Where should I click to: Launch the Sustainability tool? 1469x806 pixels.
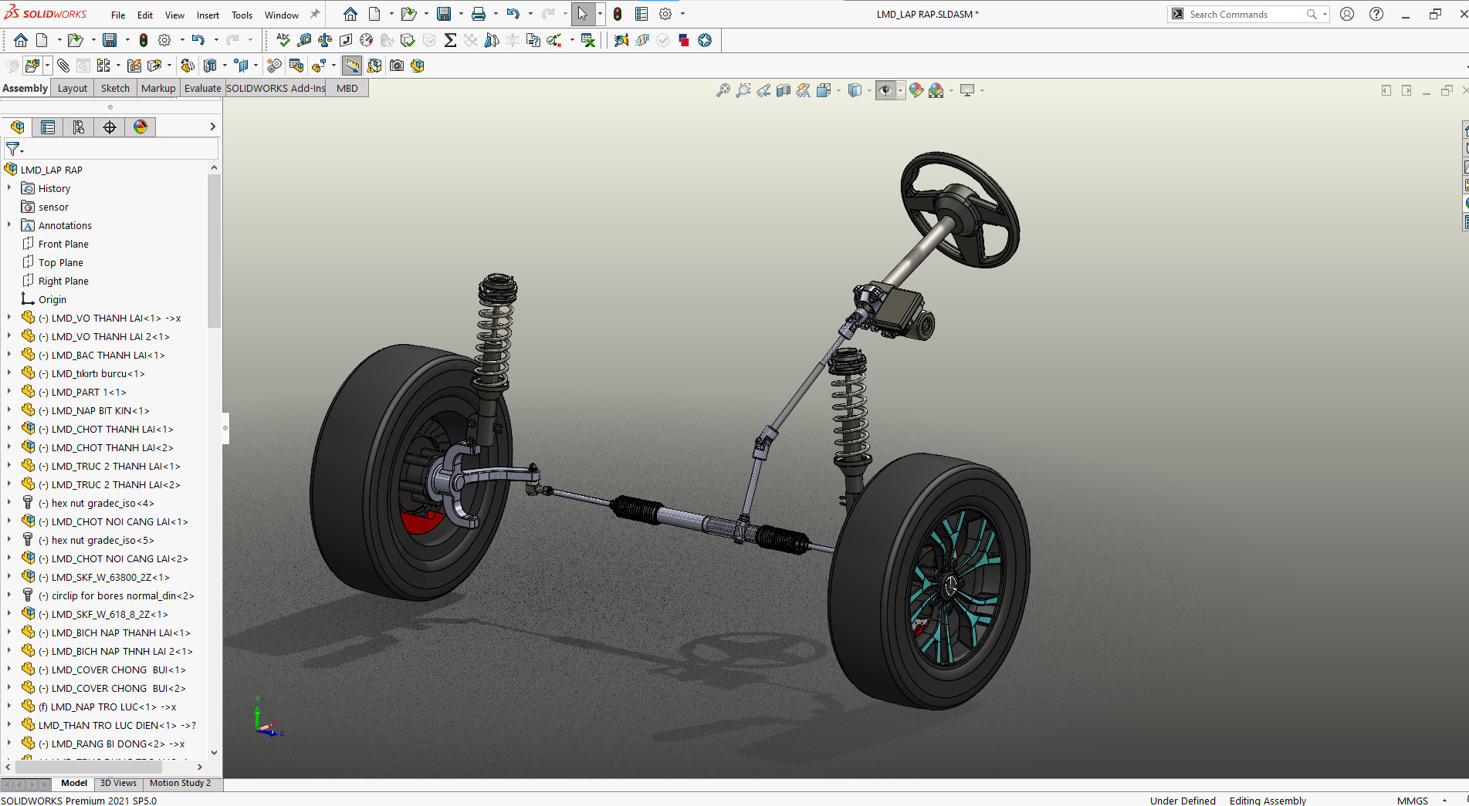pos(705,40)
